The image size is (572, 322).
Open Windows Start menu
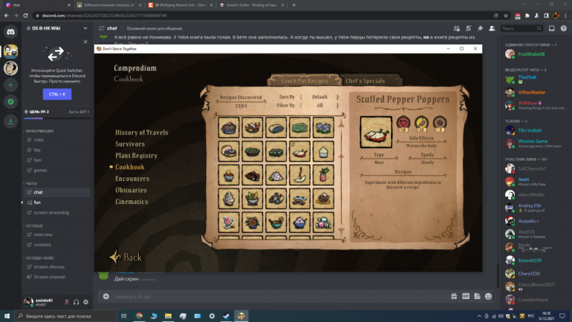pos(7,316)
